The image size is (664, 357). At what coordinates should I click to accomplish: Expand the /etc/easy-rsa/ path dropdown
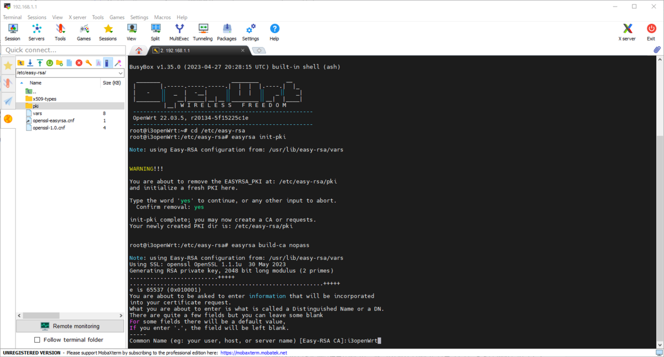[x=121, y=73]
